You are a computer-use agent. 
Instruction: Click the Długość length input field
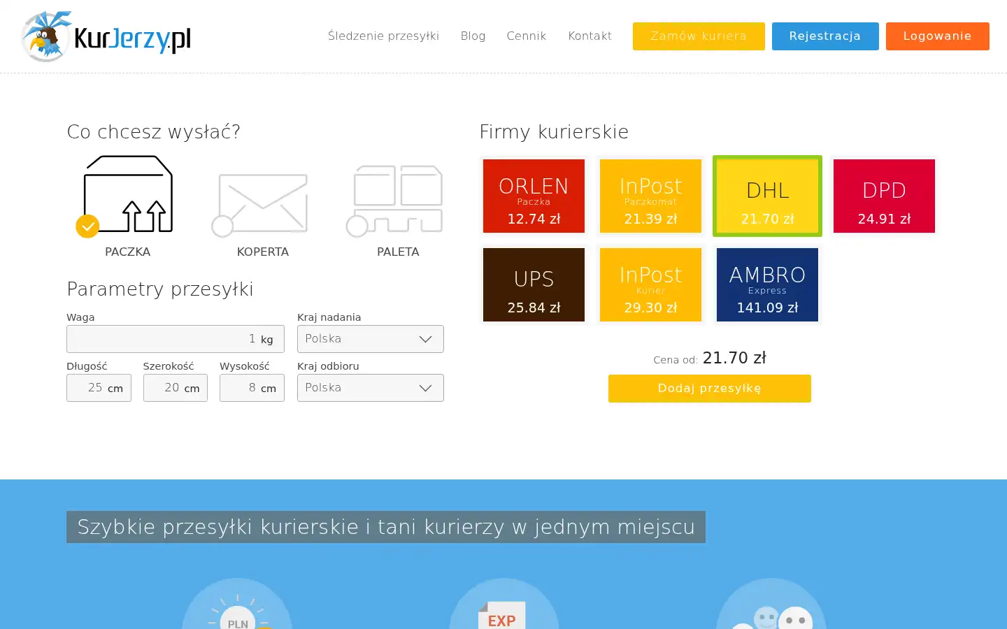99,388
